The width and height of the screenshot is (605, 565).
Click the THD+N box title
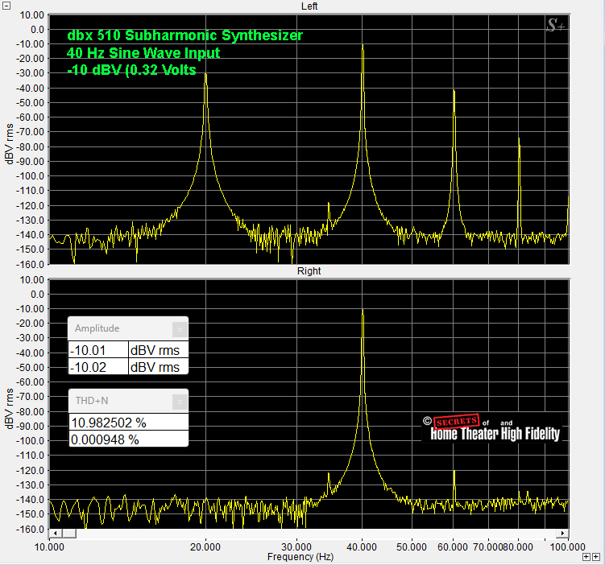[x=92, y=401]
